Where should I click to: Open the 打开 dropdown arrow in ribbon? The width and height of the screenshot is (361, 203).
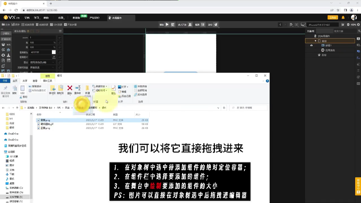128,87
